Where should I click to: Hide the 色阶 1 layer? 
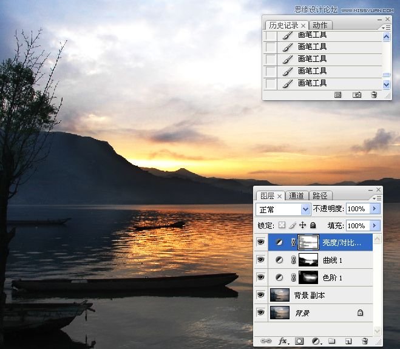point(261,277)
